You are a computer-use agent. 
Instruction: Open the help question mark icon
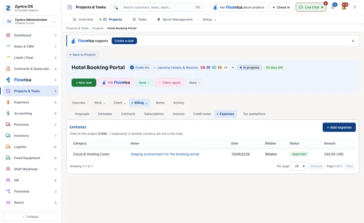355,8
